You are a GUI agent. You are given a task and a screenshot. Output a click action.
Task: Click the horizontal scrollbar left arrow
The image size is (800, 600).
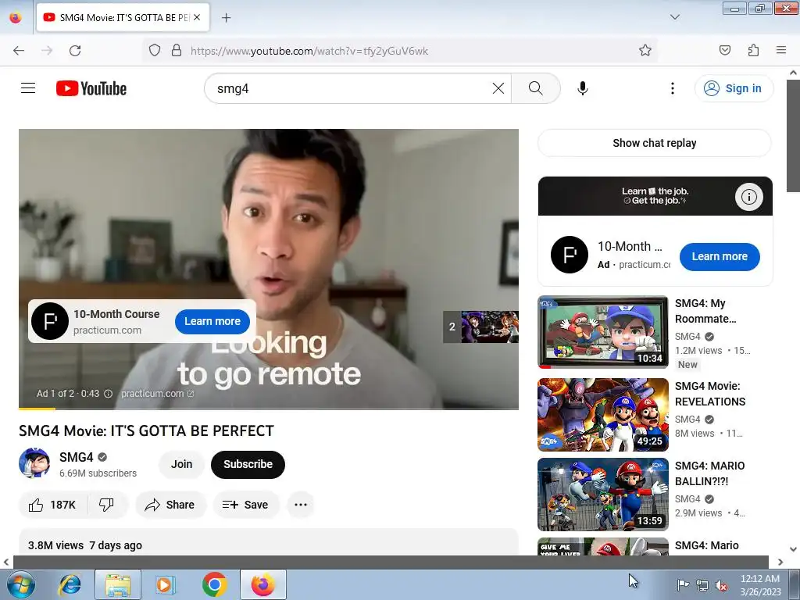click(6, 562)
